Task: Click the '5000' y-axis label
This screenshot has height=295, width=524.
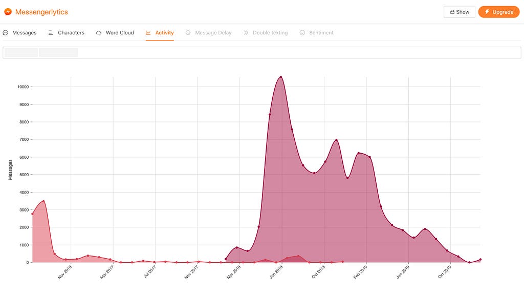Action: click(x=24, y=175)
